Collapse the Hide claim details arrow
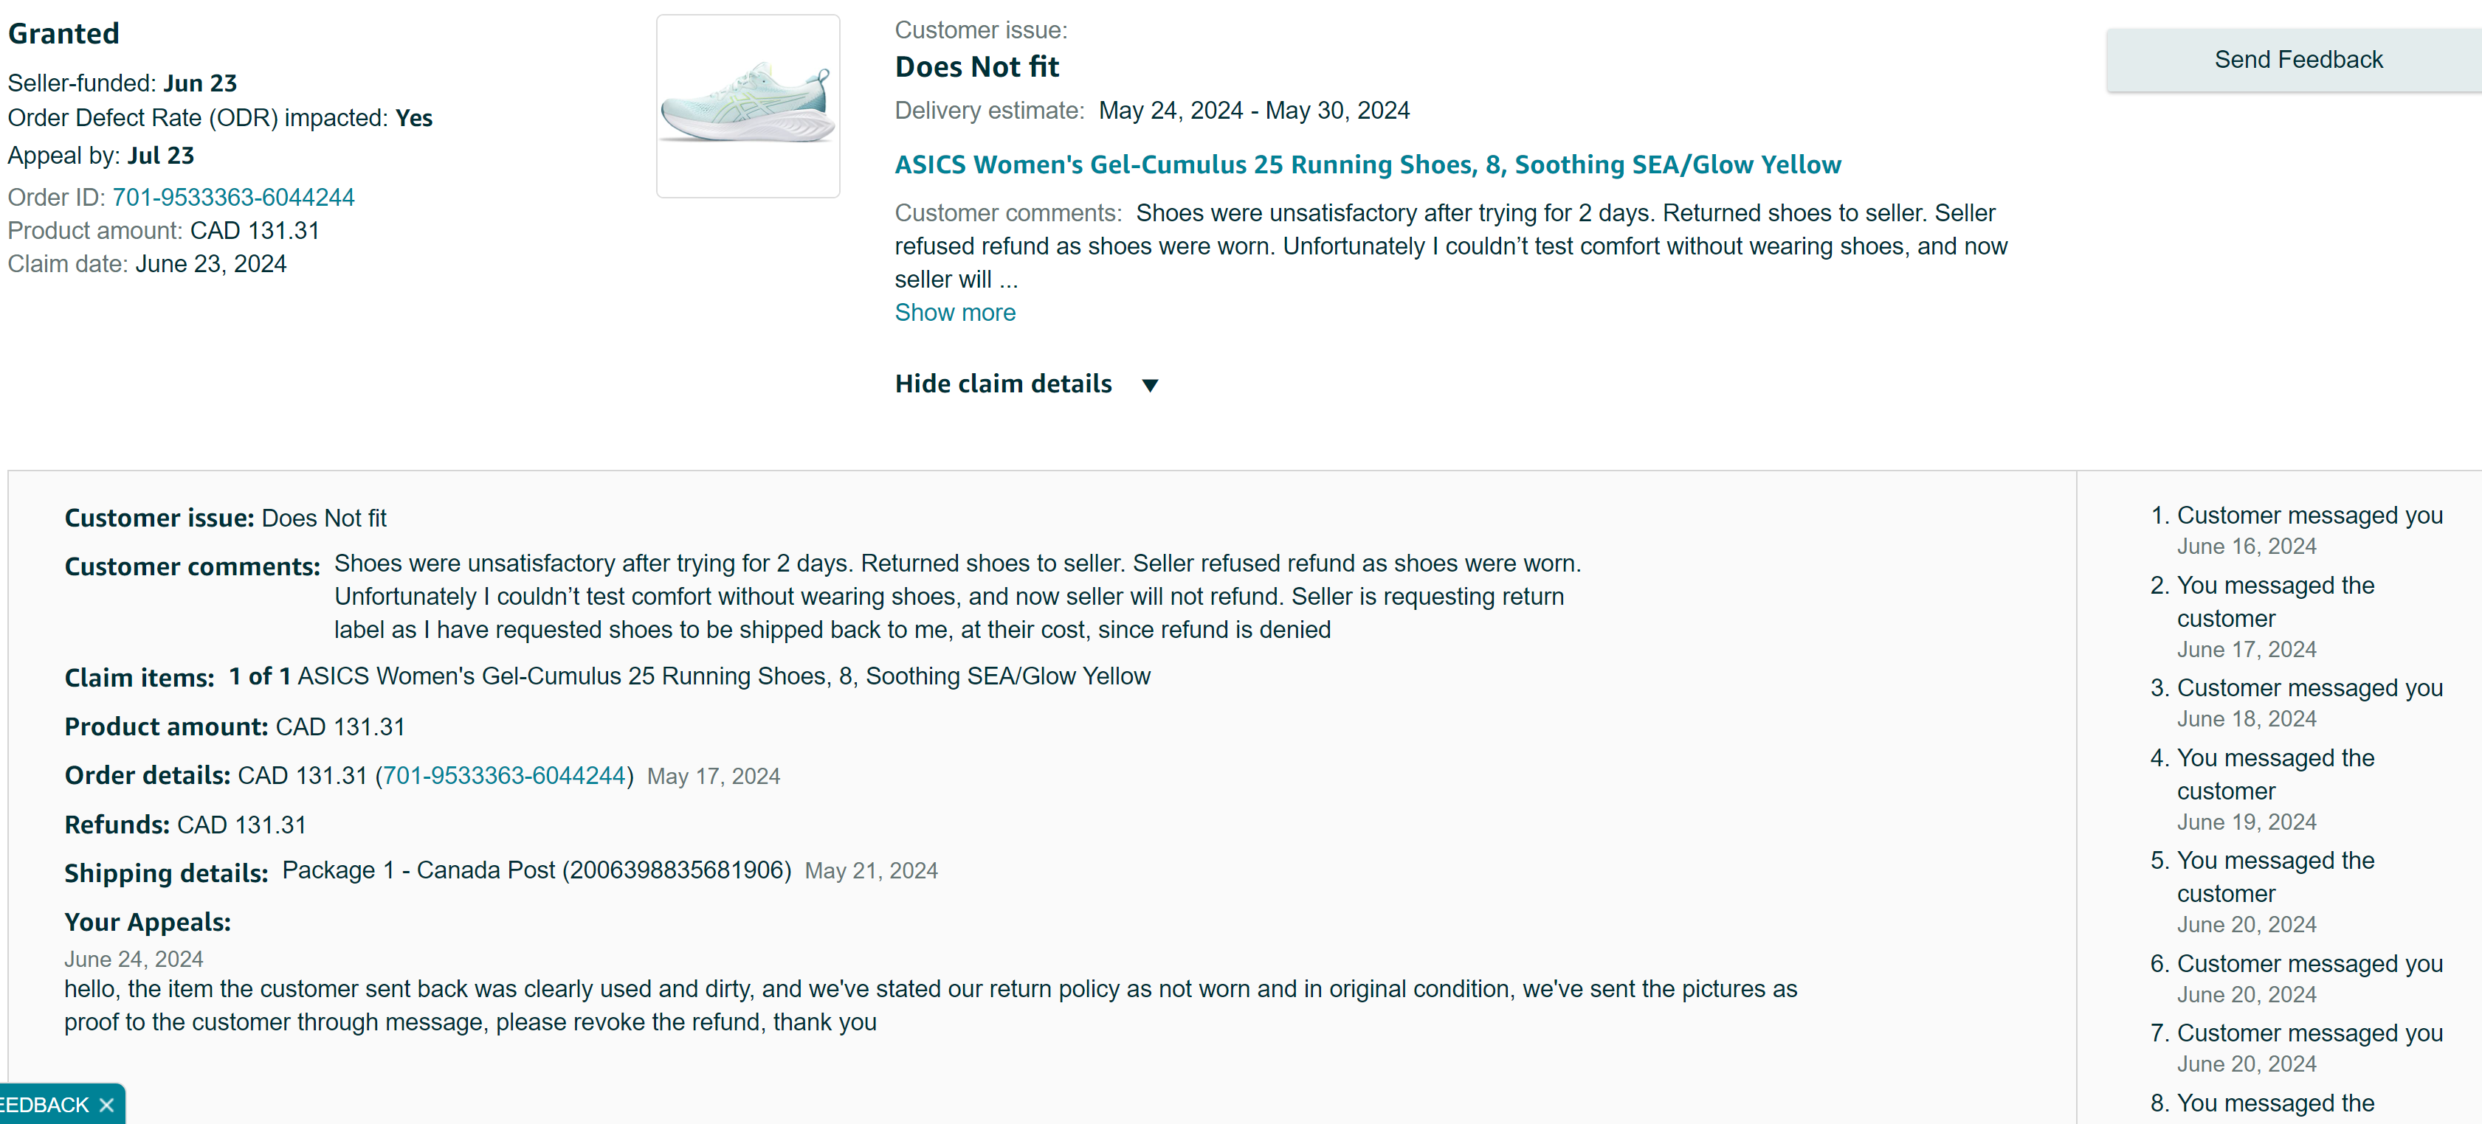The height and width of the screenshot is (1124, 2482). tap(1149, 385)
